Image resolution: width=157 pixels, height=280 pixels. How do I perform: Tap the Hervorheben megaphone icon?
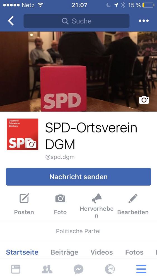click(x=96, y=198)
